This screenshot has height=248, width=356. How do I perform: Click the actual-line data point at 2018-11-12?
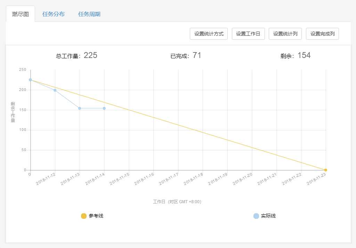click(x=55, y=90)
